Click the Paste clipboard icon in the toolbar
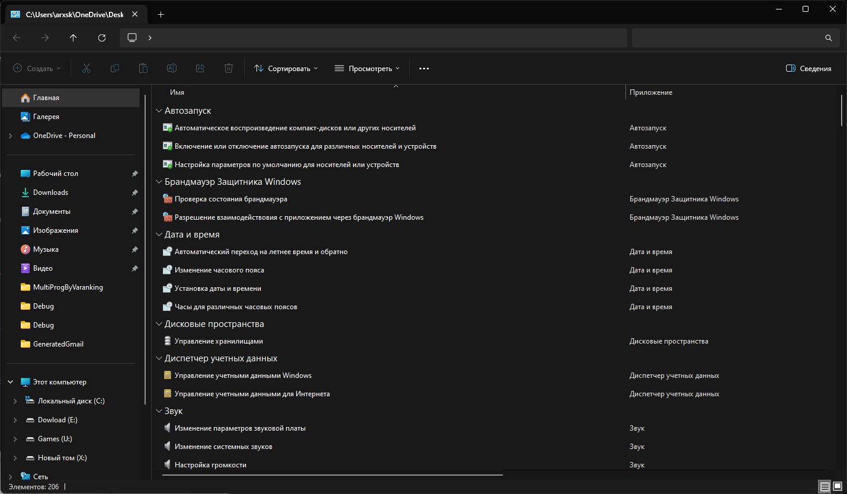Screen dimensions: 847x494 [143, 68]
